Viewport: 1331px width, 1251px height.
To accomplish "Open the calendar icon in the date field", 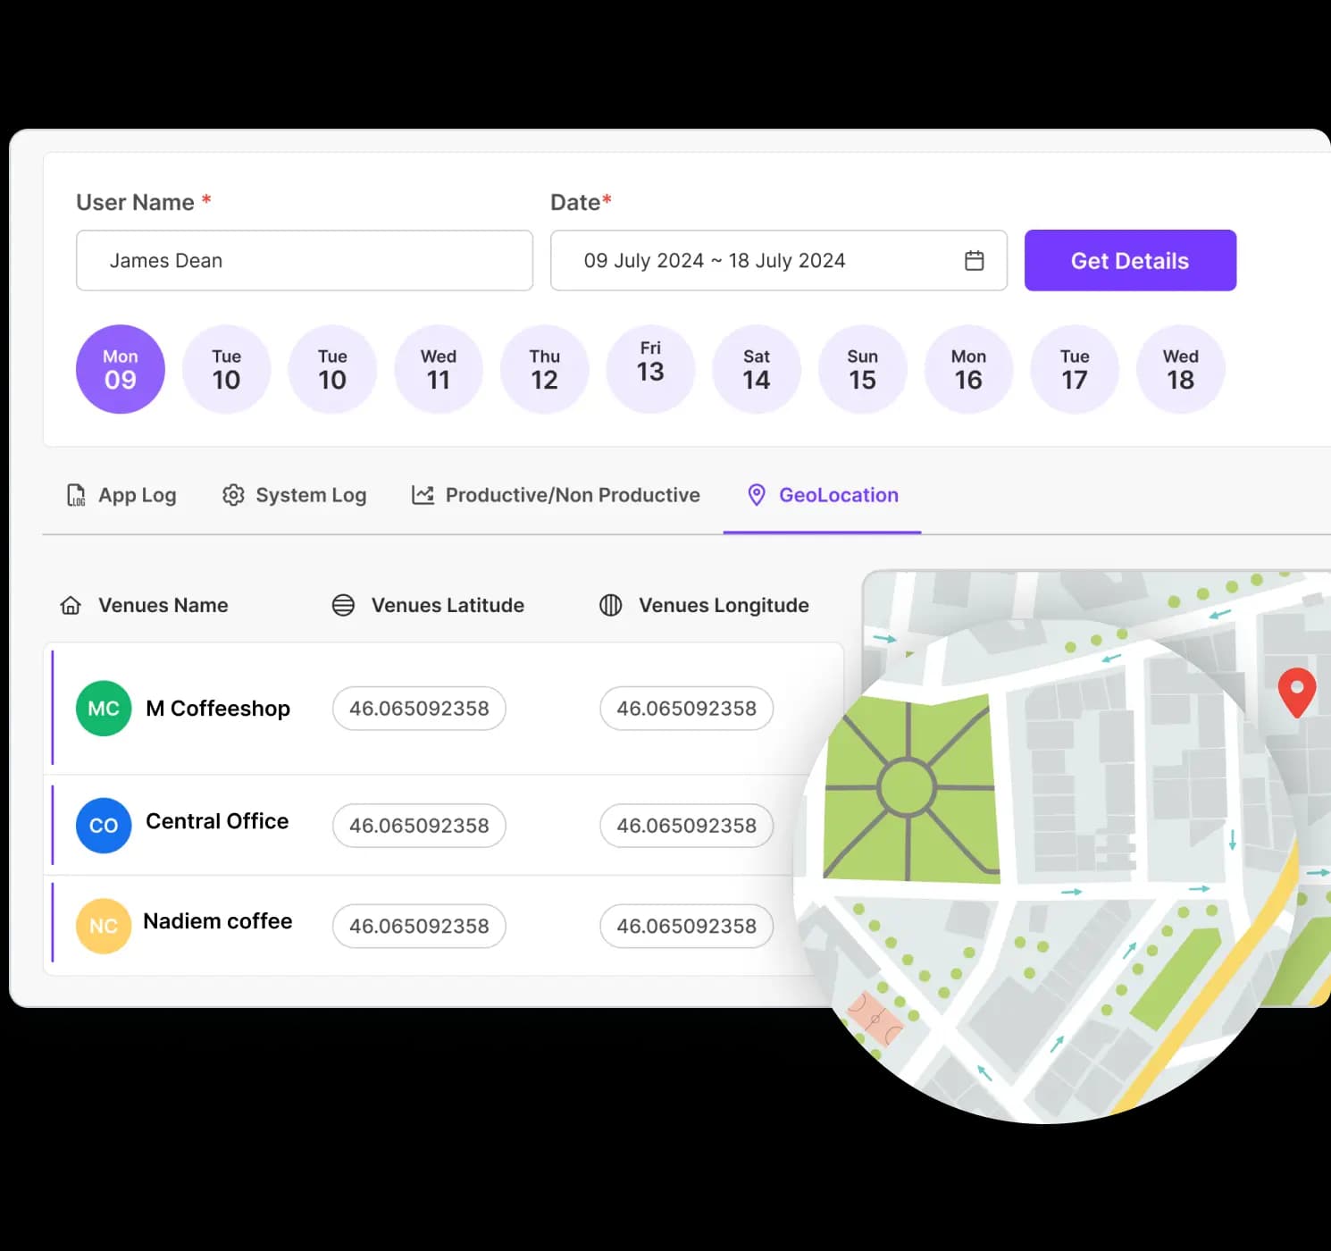I will coord(975,260).
